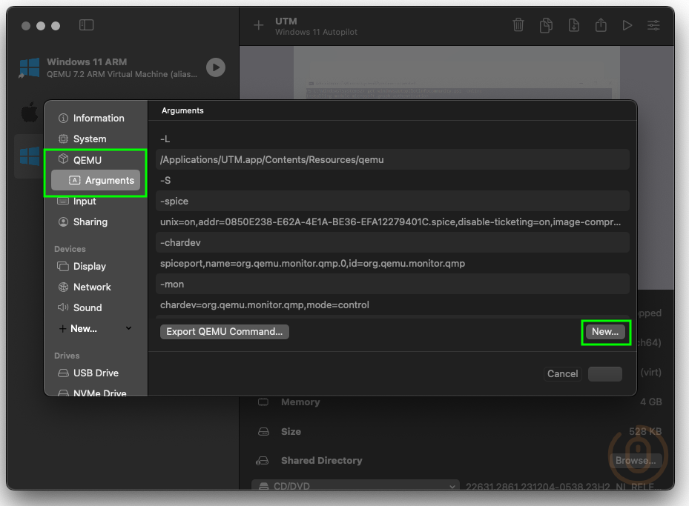Edit the -spice argument field
This screenshot has width=689, height=506.
click(393, 201)
